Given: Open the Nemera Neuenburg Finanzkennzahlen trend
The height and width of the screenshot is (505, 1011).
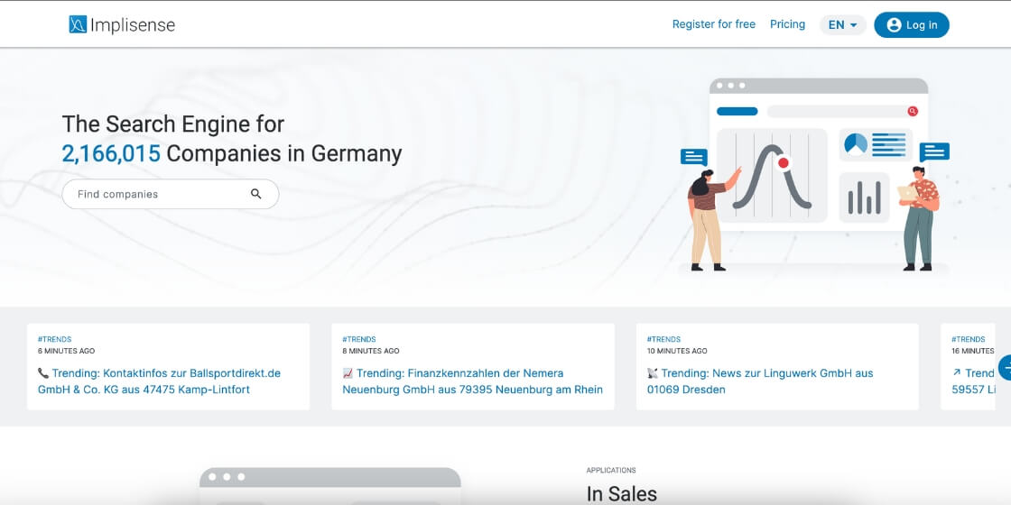Looking at the screenshot, I should (473, 381).
